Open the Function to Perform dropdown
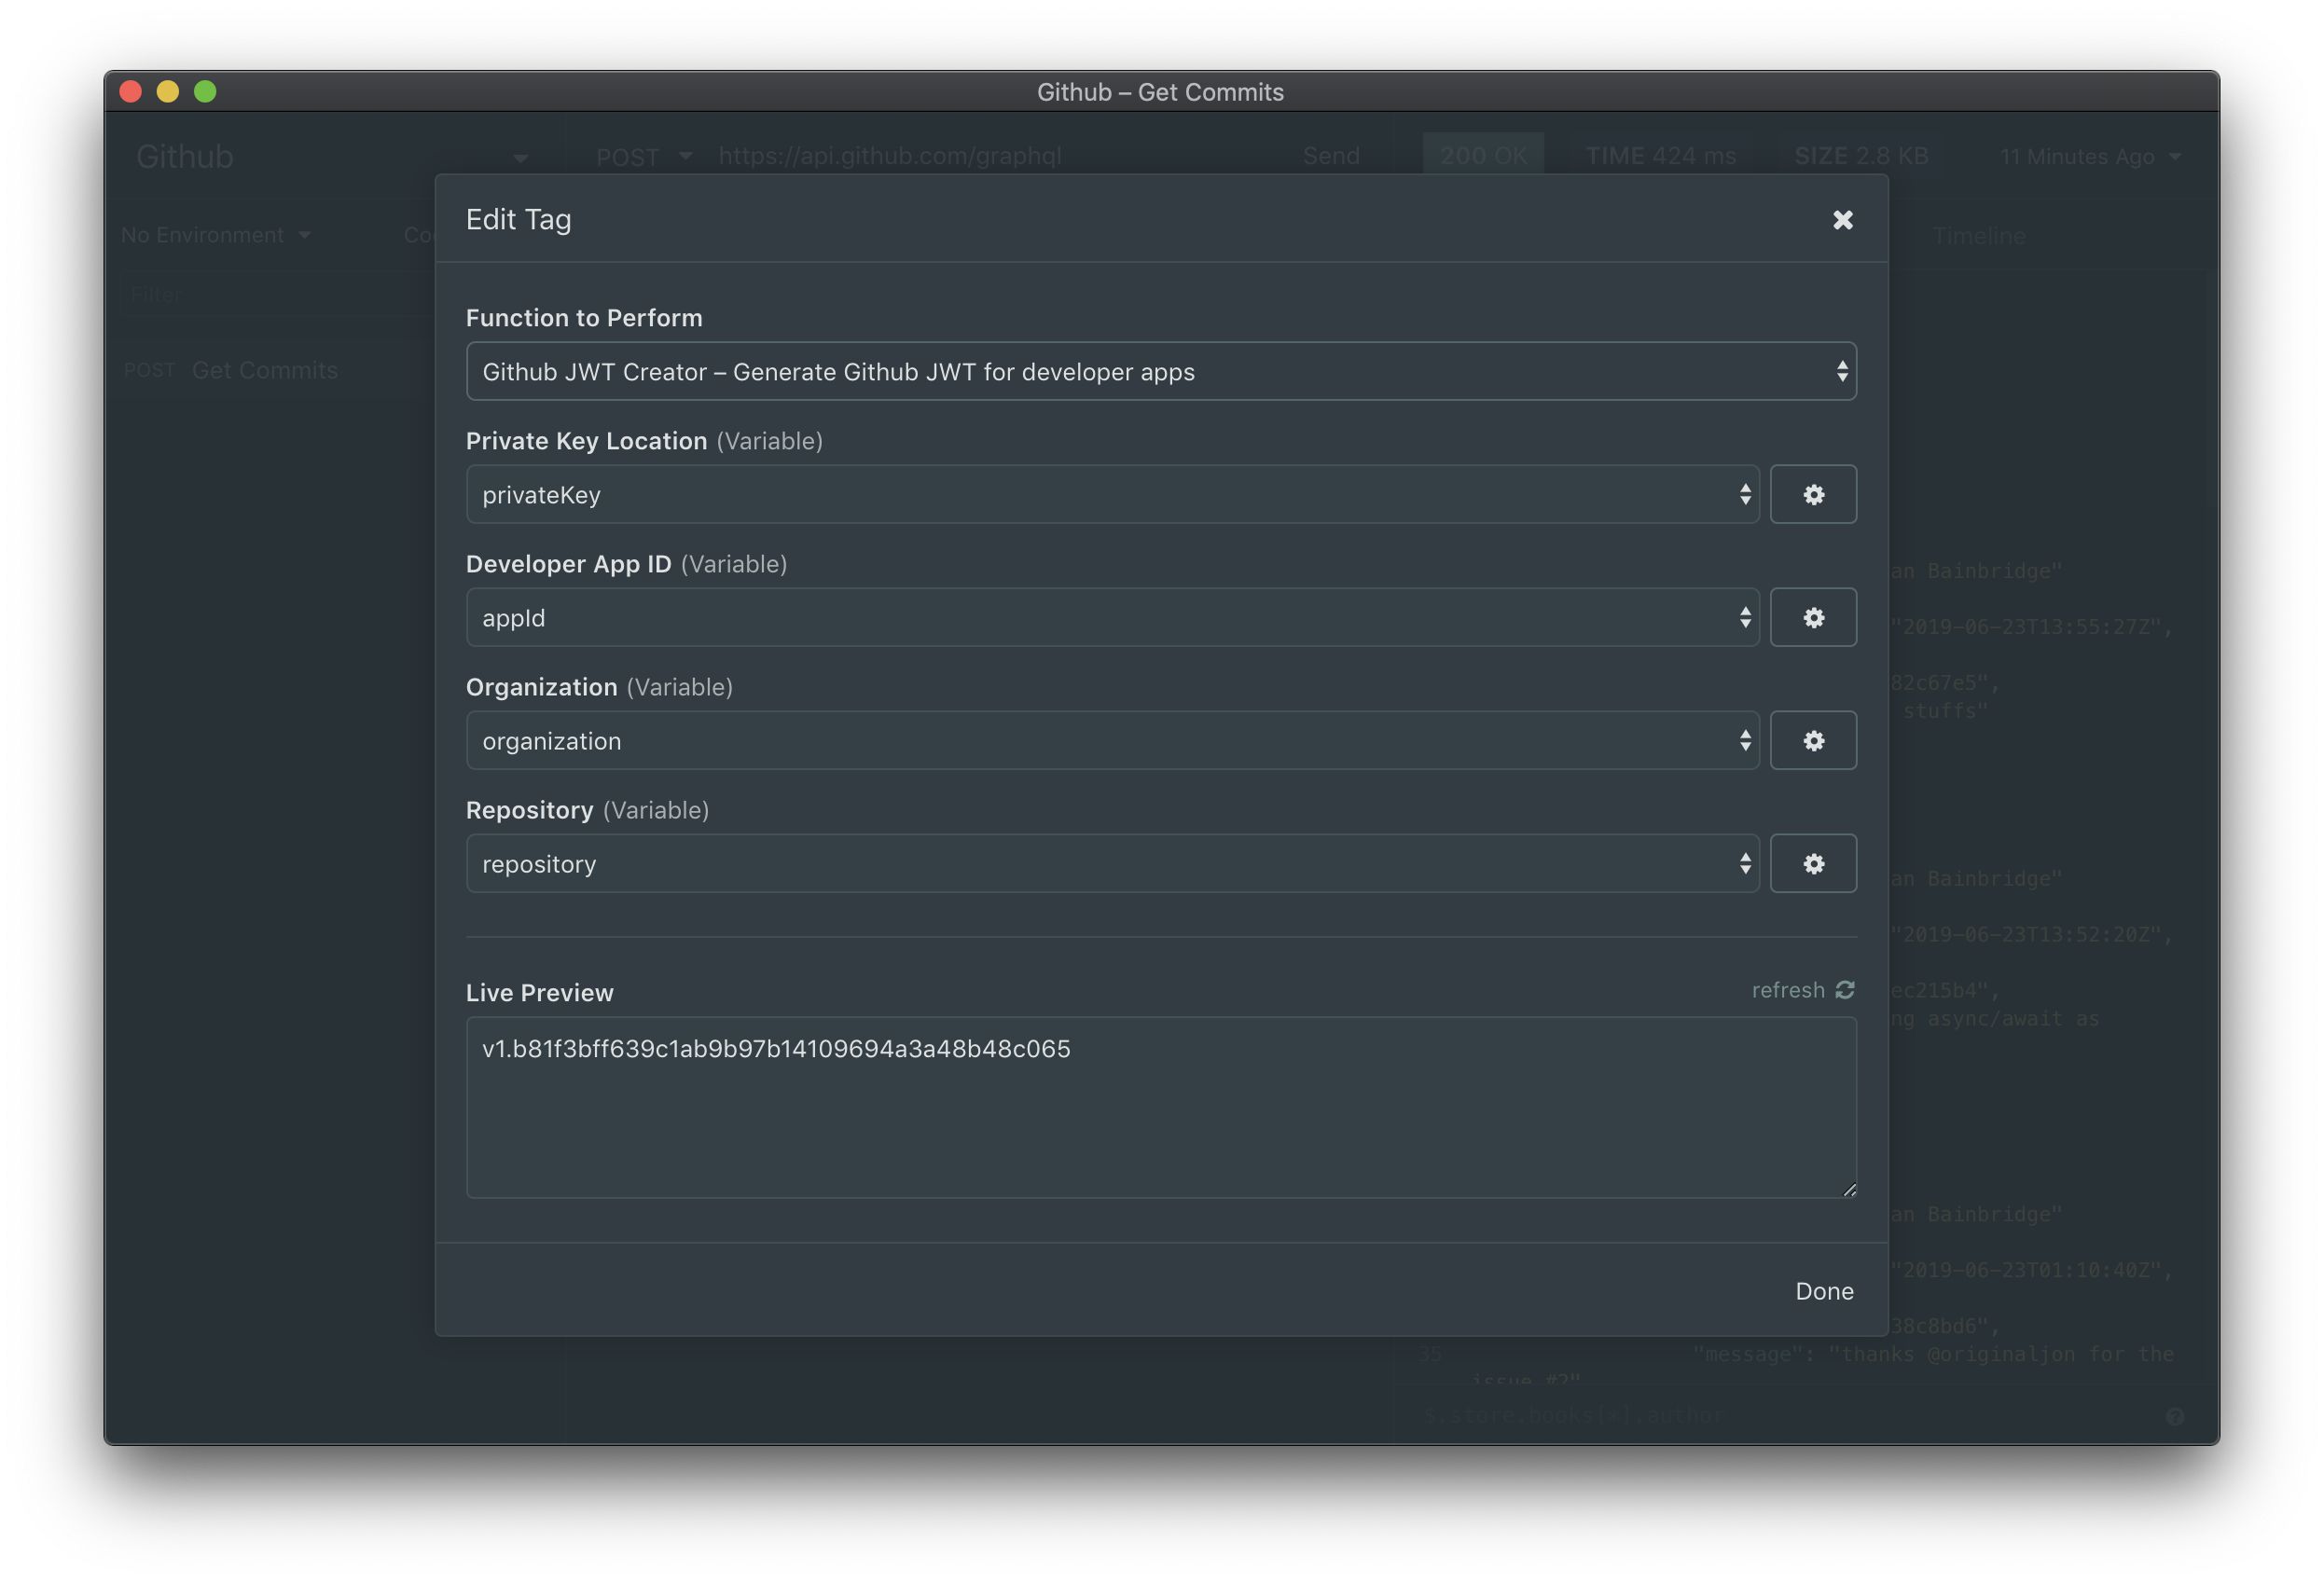2324x1583 pixels. click(1160, 372)
